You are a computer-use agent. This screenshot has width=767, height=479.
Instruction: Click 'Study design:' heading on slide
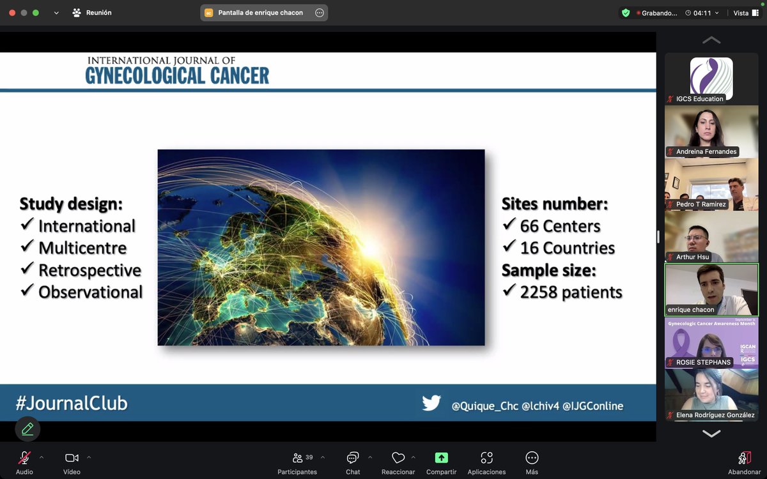[71, 204]
